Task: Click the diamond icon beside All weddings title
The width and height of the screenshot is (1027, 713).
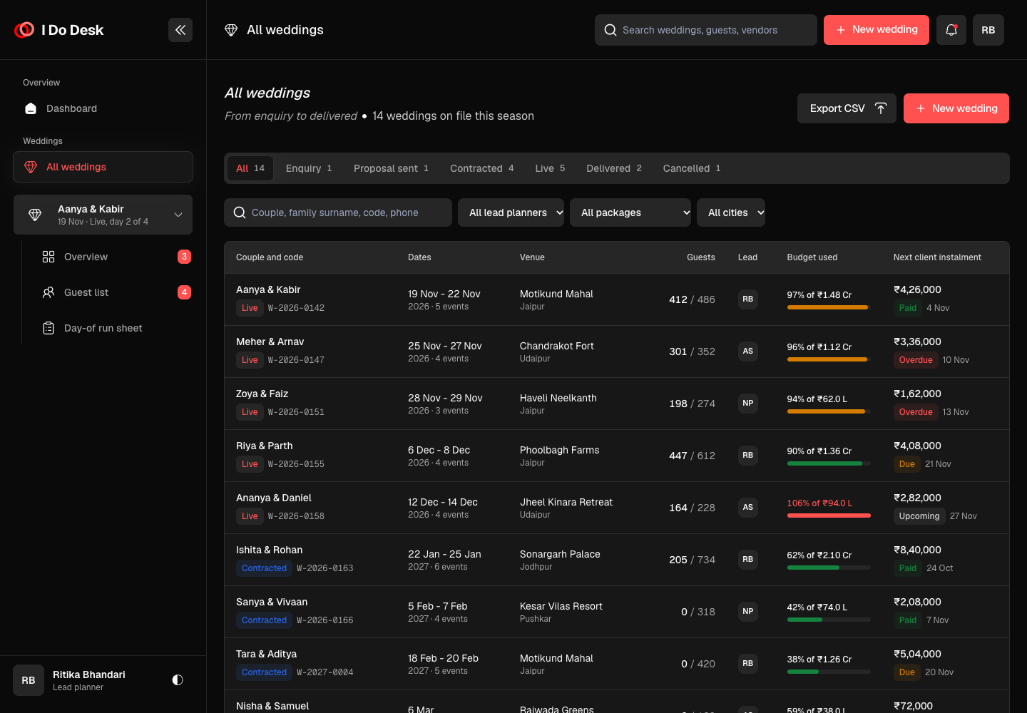Action: [x=231, y=30]
